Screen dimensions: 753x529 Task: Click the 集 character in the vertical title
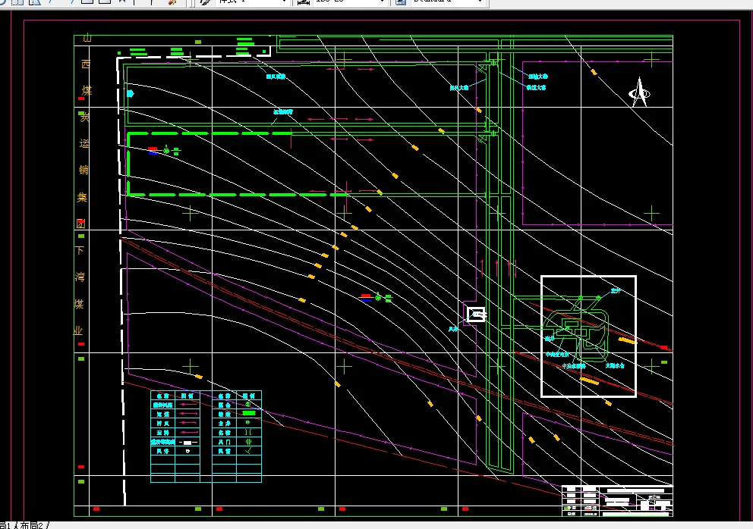83,196
